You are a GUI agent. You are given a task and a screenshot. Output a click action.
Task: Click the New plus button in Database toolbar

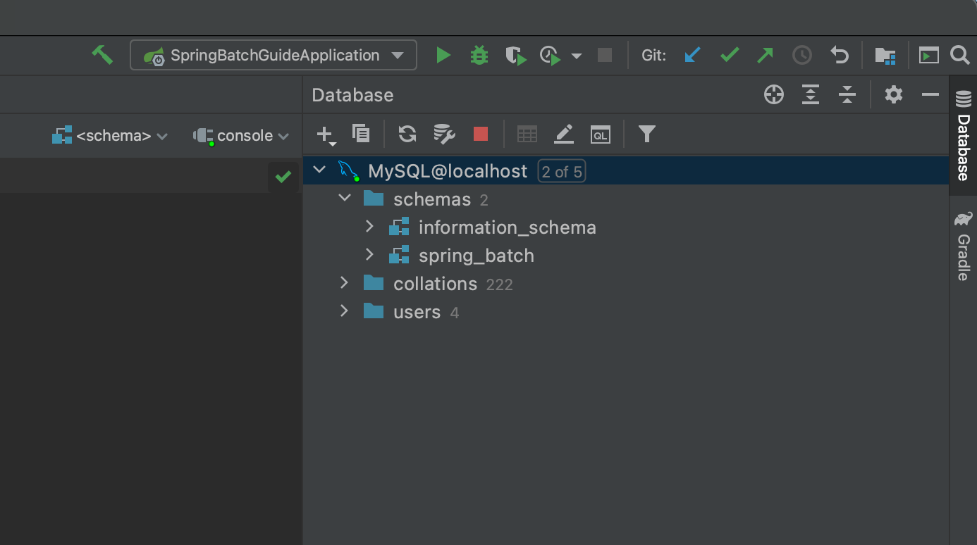click(326, 134)
